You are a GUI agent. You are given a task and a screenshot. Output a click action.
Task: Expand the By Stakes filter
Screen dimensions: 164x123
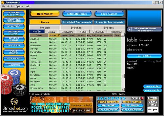pos(77,28)
